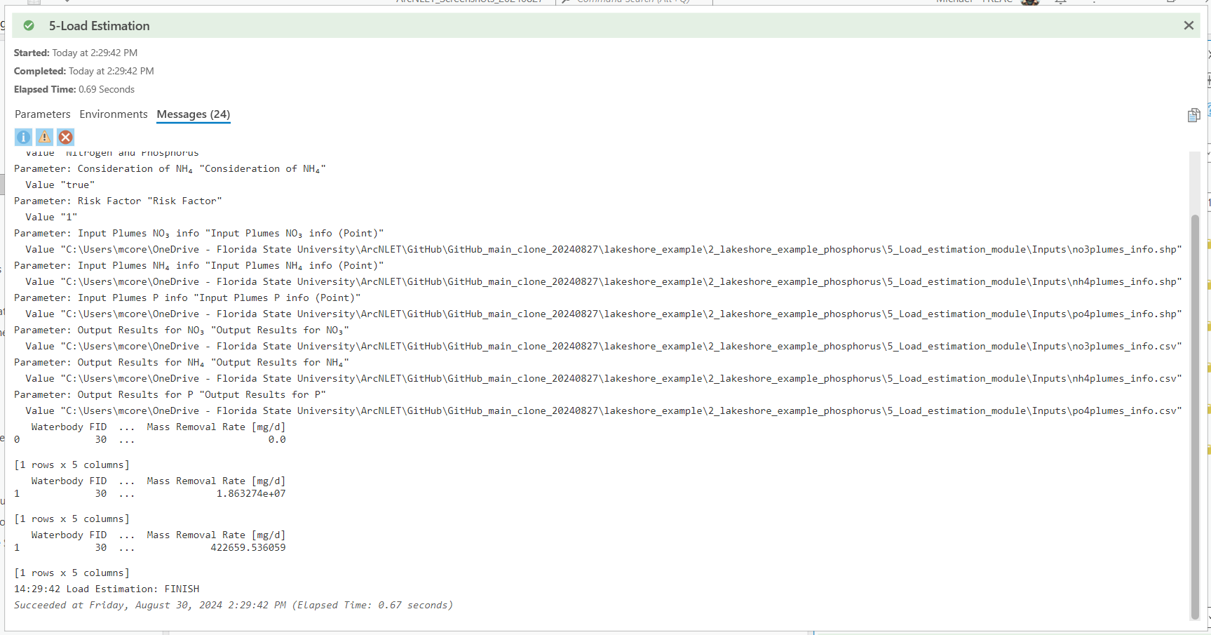This screenshot has height=635, width=1211.
Task: Toggle the error messages filter icon
Action: [x=65, y=137]
